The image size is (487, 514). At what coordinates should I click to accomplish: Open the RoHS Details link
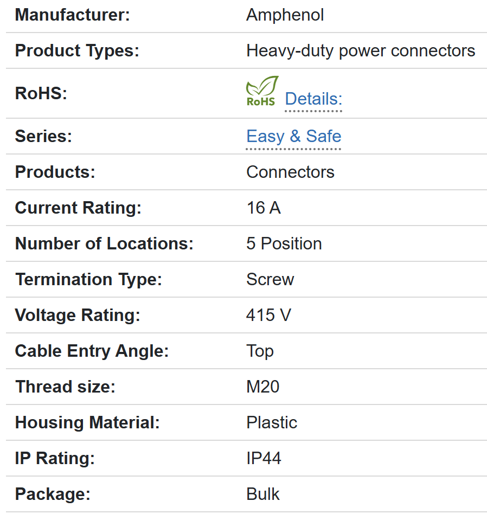pos(313,99)
